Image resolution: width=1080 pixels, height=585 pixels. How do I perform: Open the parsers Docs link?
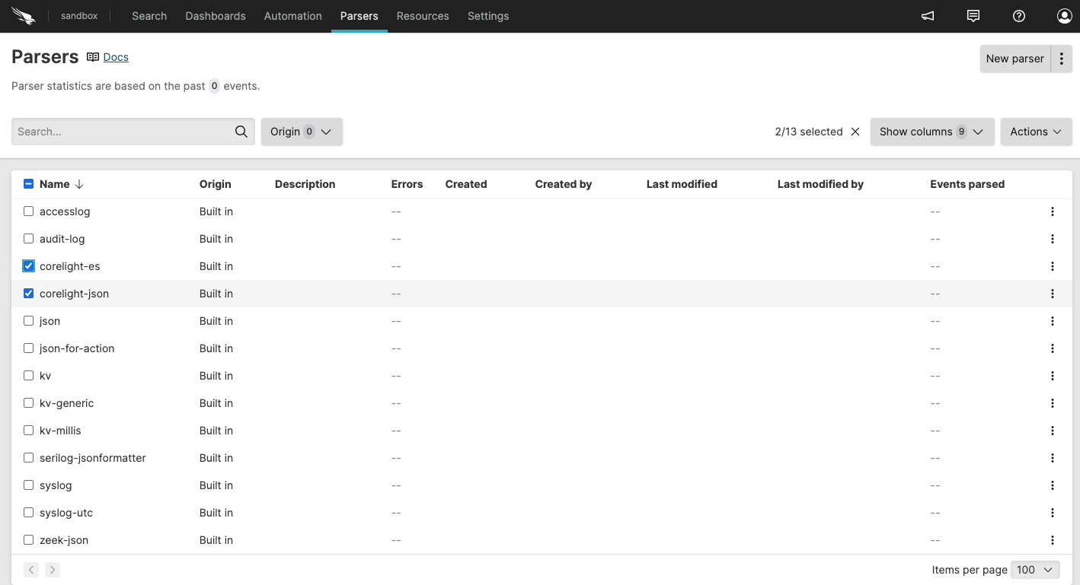point(115,56)
